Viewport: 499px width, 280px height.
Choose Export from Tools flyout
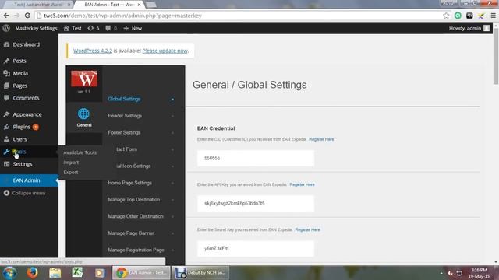pos(71,173)
